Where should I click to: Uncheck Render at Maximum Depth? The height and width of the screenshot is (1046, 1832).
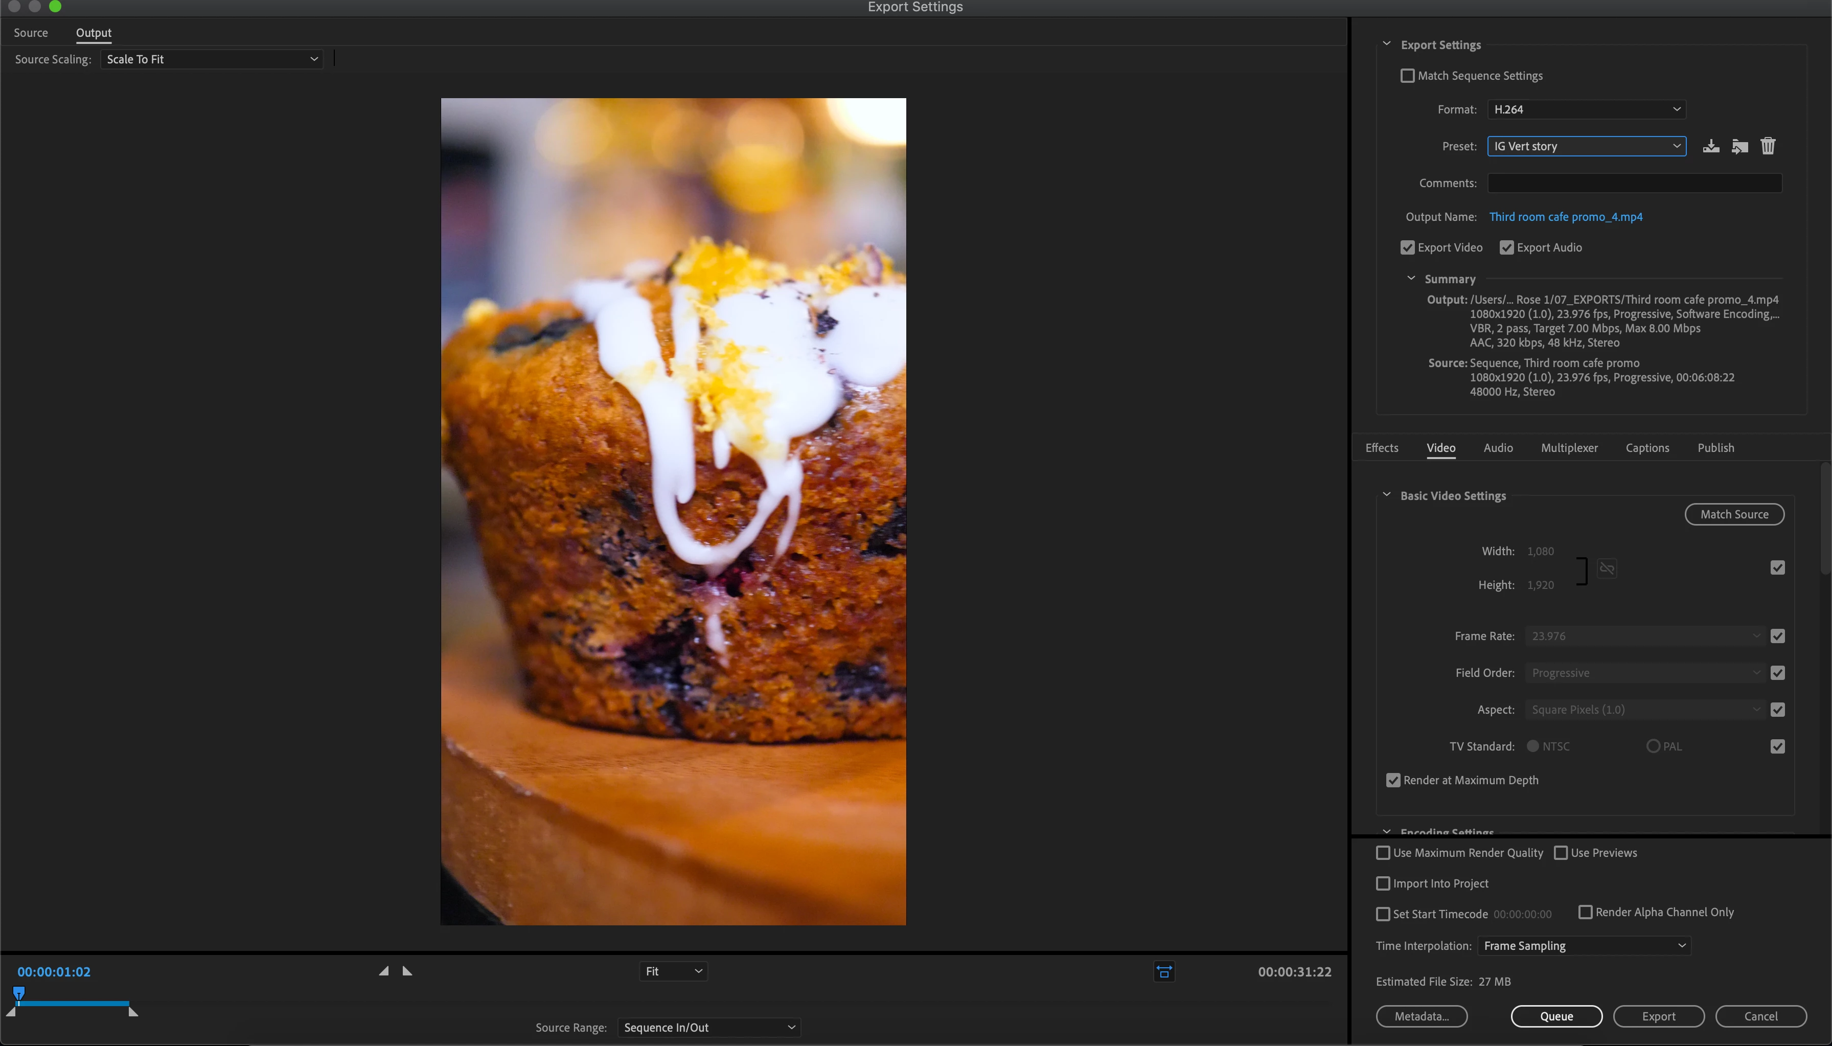[1392, 780]
